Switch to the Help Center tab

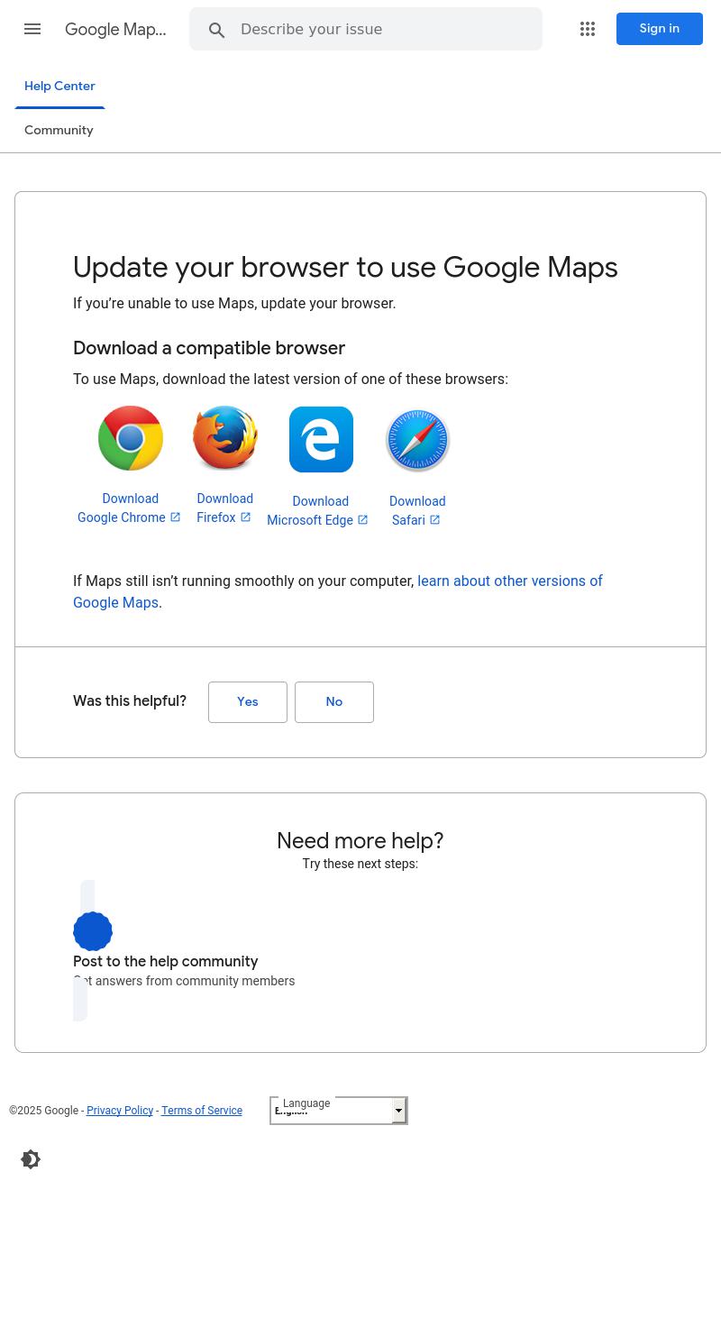click(x=59, y=87)
